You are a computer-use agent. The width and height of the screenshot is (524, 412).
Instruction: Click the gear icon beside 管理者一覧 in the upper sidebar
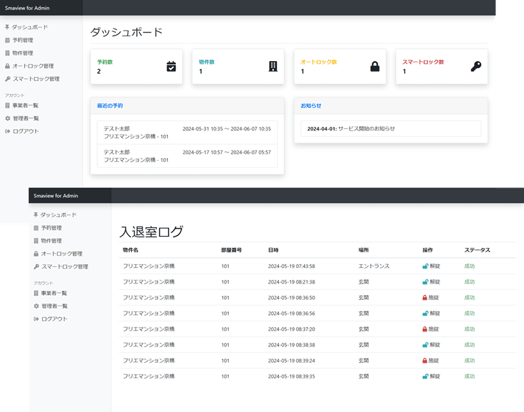click(x=8, y=118)
